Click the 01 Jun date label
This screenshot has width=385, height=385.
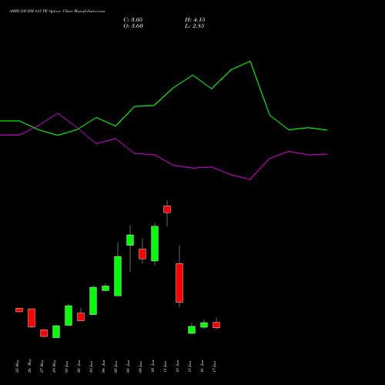[x=66, y=367]
